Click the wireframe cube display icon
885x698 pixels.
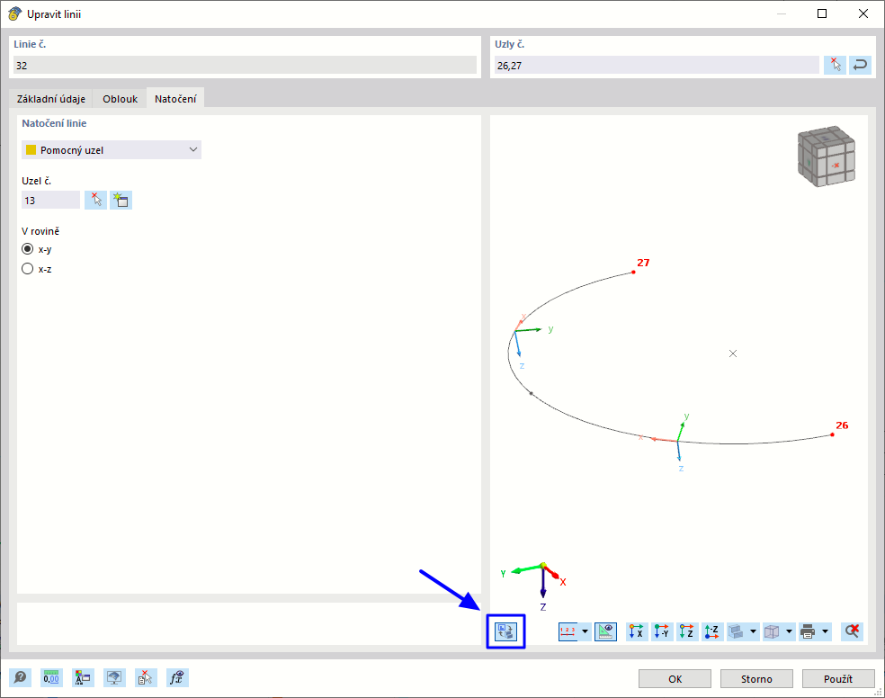[x=772, y=631]
